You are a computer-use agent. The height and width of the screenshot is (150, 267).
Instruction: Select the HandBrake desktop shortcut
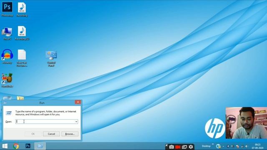pos(7,80)
